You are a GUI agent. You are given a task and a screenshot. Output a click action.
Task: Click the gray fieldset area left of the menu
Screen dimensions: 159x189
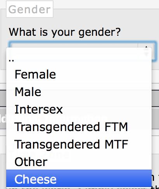coord(3,39)
